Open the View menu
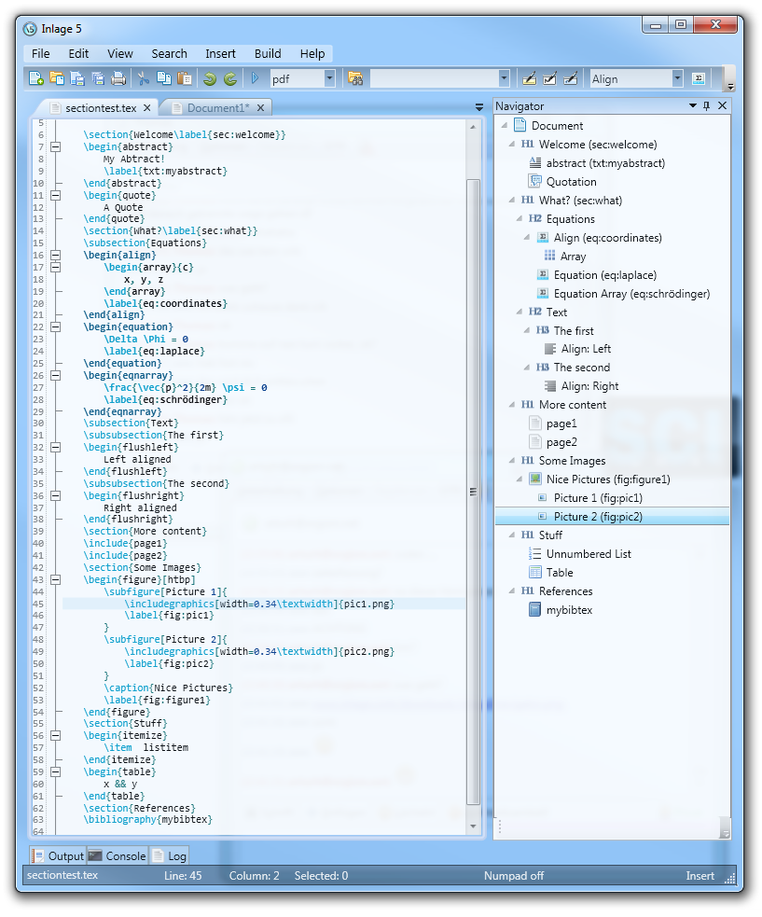 pyautogui.click(x=120, y=54)
